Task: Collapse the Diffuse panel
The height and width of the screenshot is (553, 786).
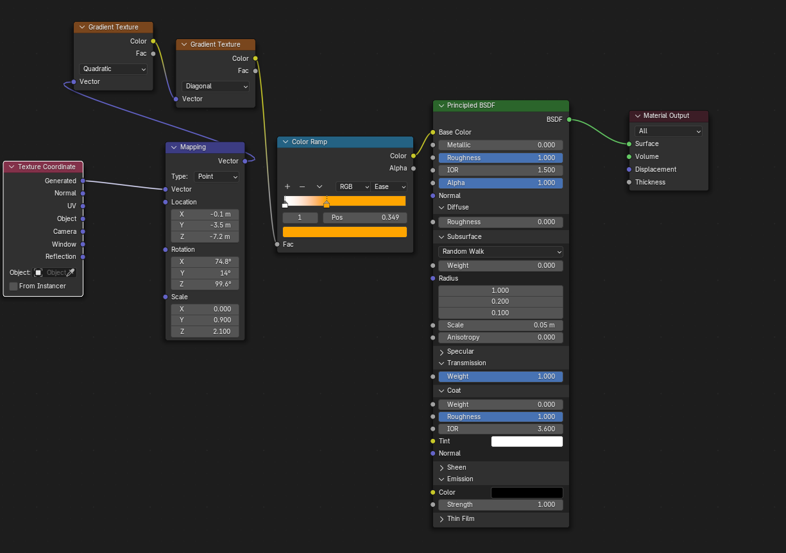Action: coord(441,207)
